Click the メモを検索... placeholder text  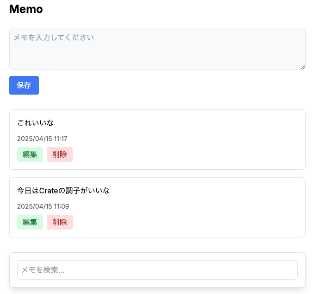[43, 270]
